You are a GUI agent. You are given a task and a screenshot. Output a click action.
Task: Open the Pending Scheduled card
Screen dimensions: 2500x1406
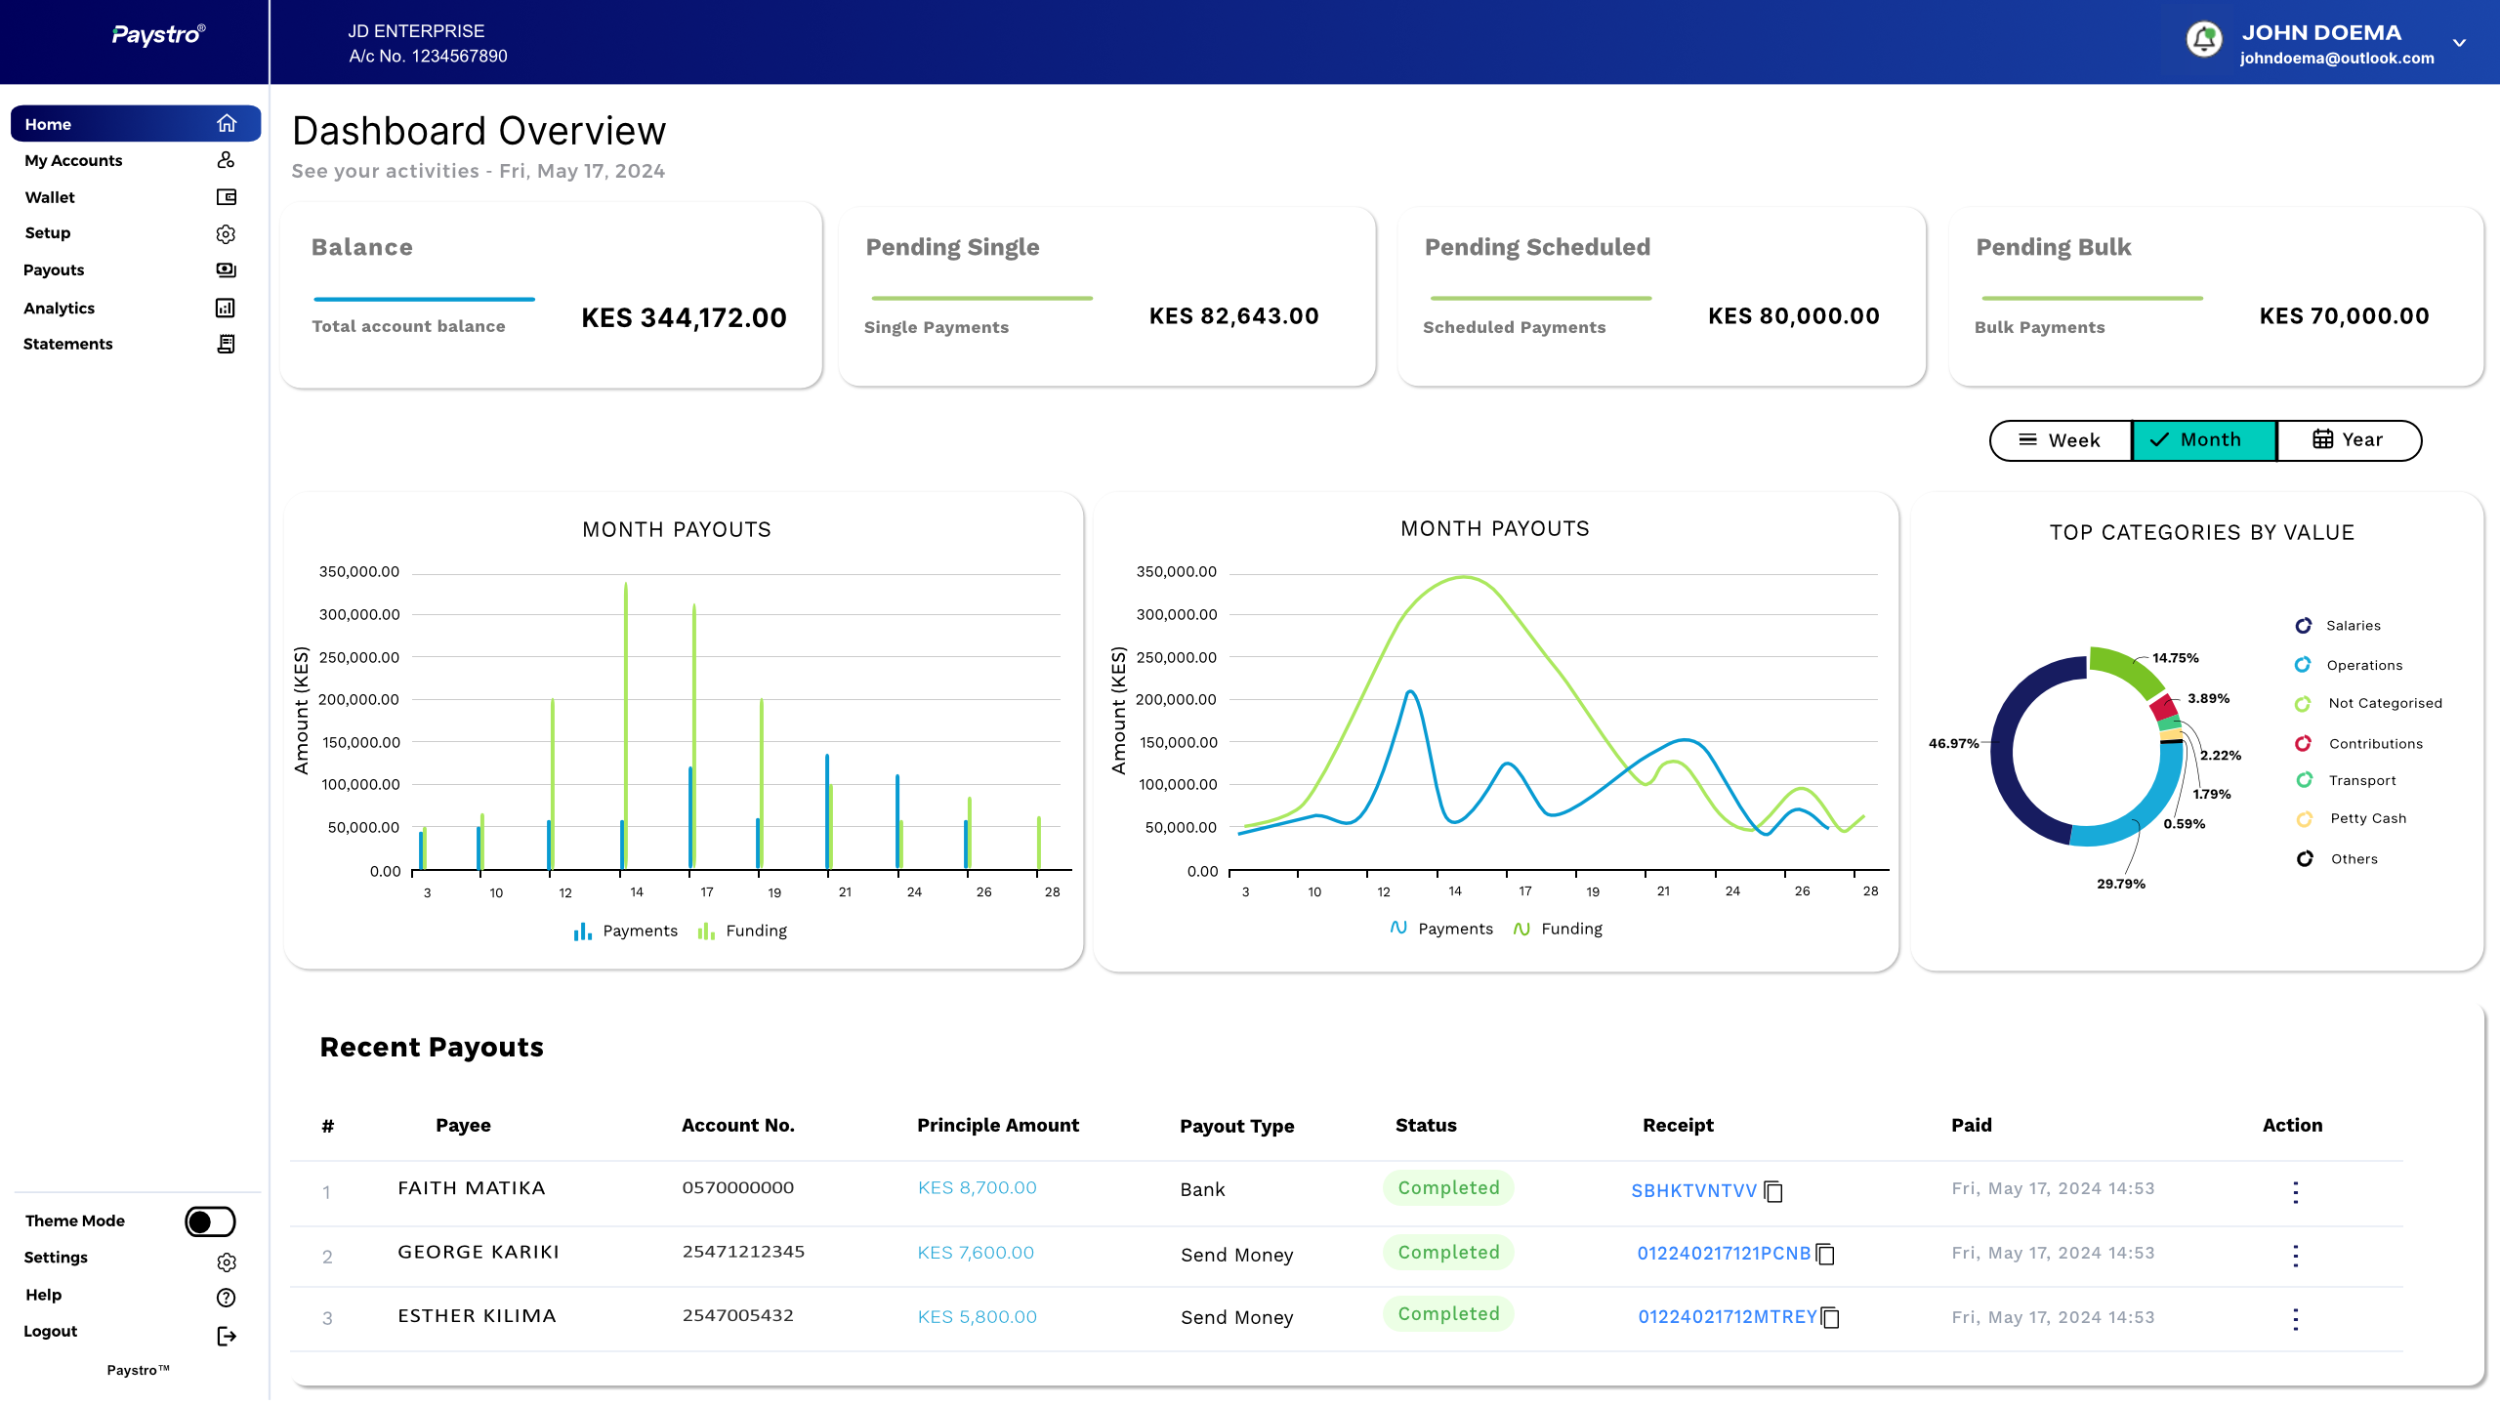[1661, 296]
